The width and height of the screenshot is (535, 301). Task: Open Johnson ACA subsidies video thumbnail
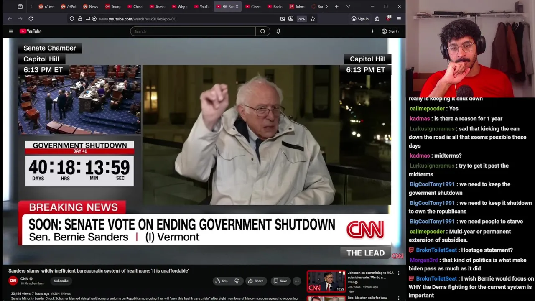(x=326, y=281)
